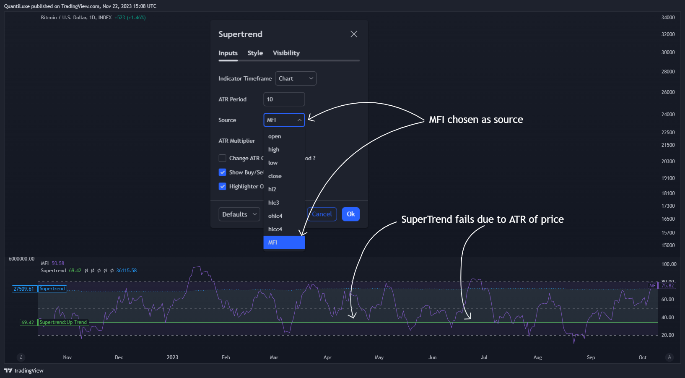The image size is (685, 378).
Task: Click the Supertrend:Up Trend label
Action: (x=63, y=322)
